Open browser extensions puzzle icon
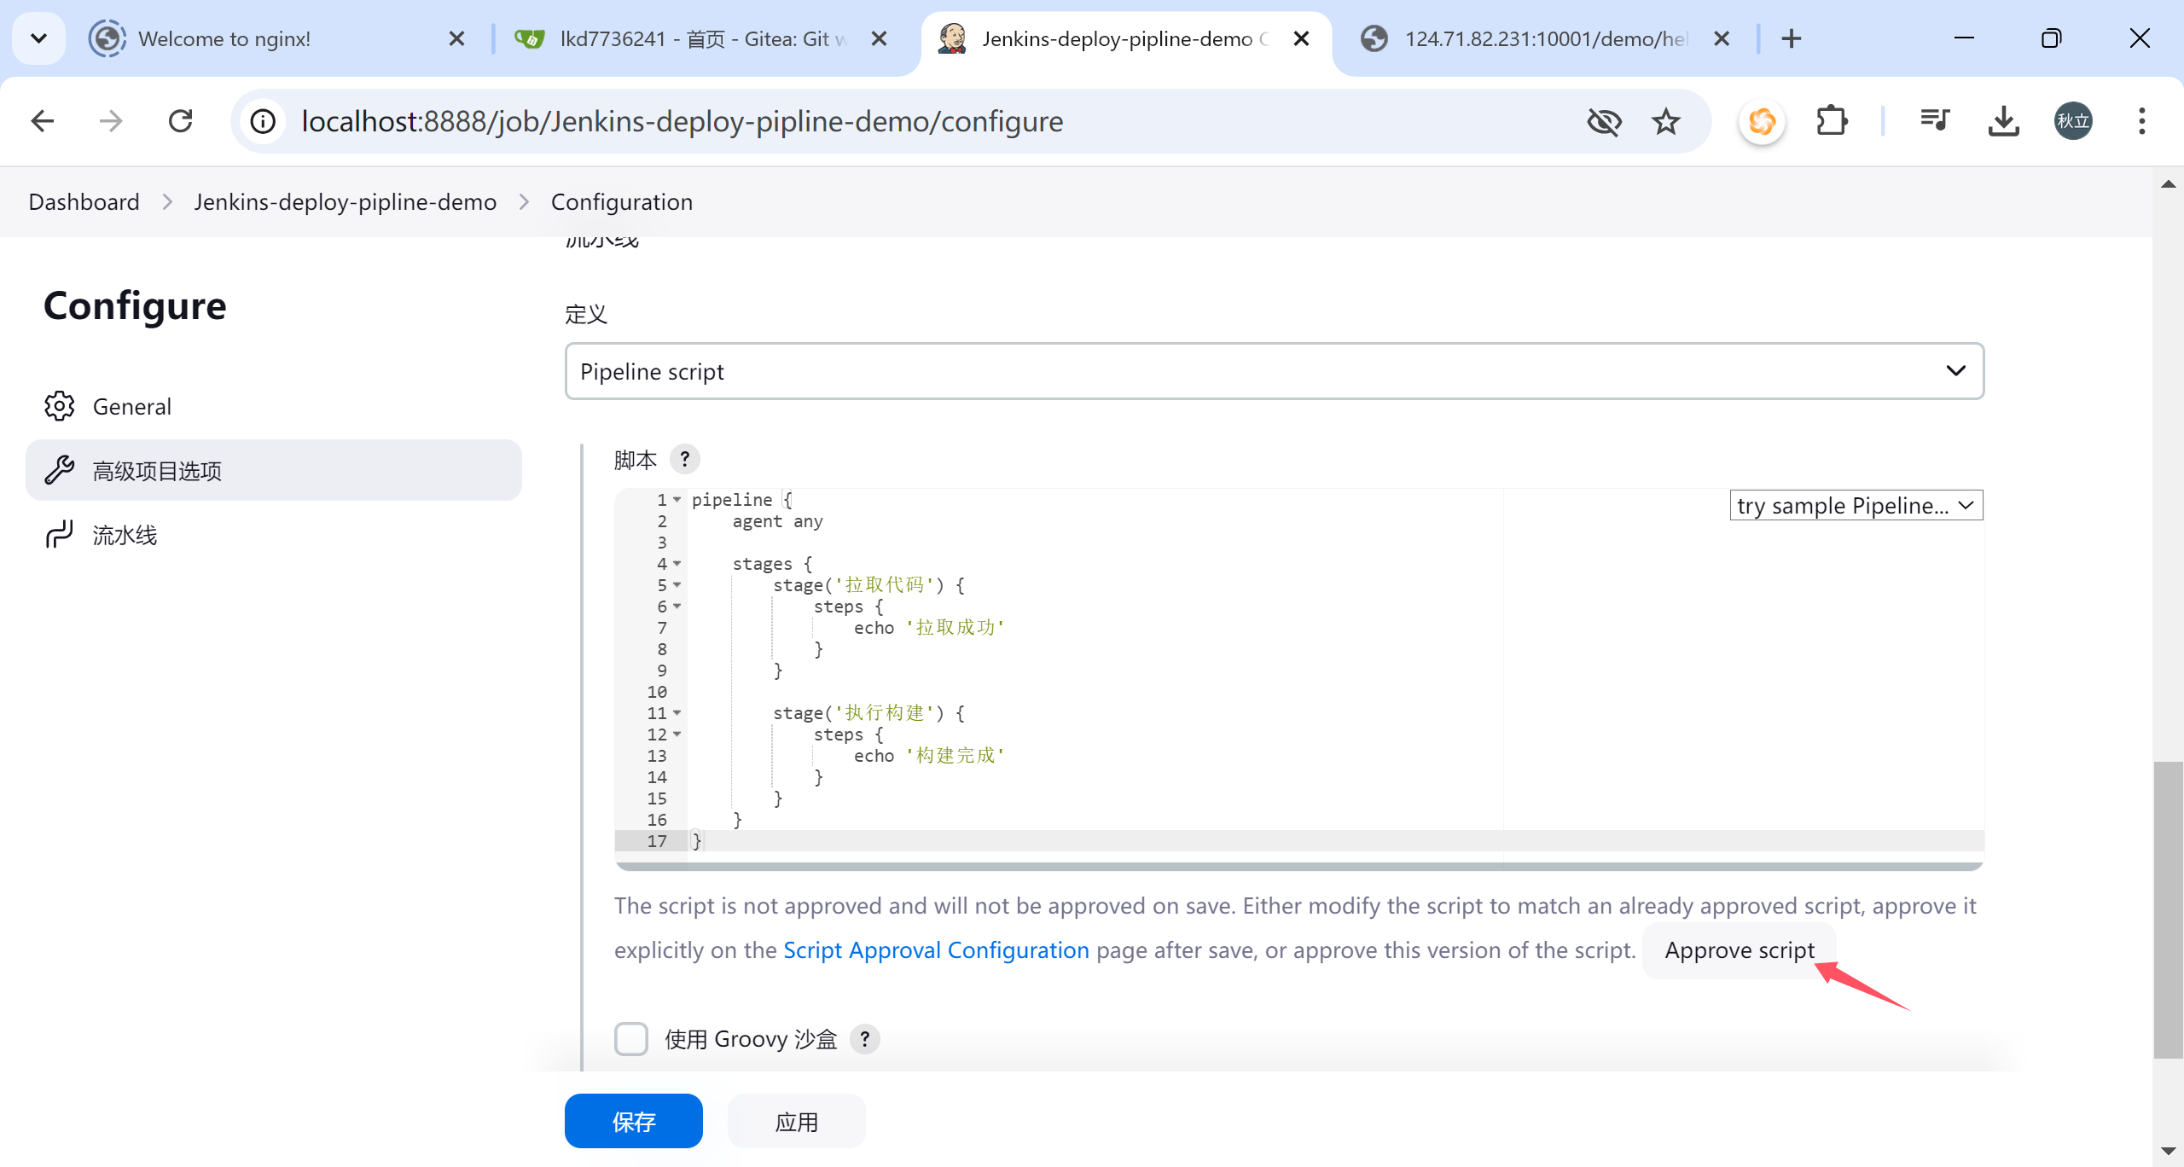The image size is (2184, 1167). point(1832,121)
